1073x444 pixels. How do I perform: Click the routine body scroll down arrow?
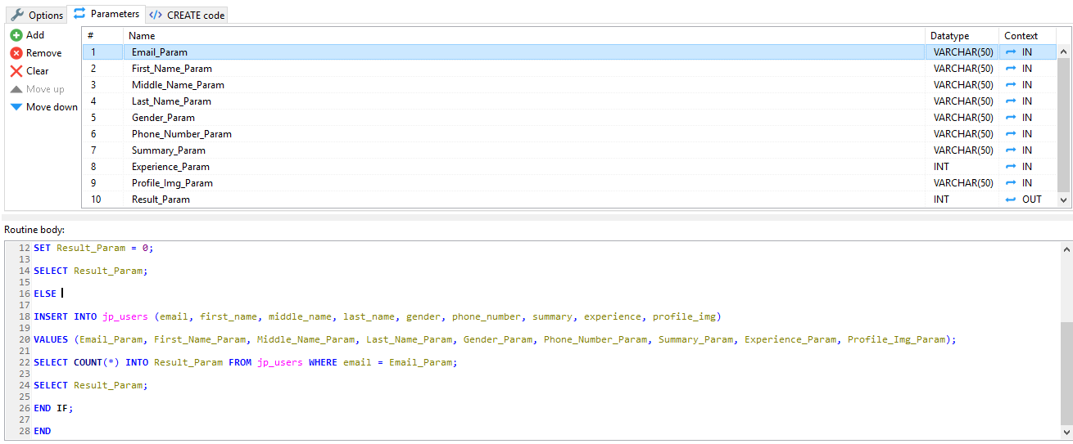coord(1066,432)
